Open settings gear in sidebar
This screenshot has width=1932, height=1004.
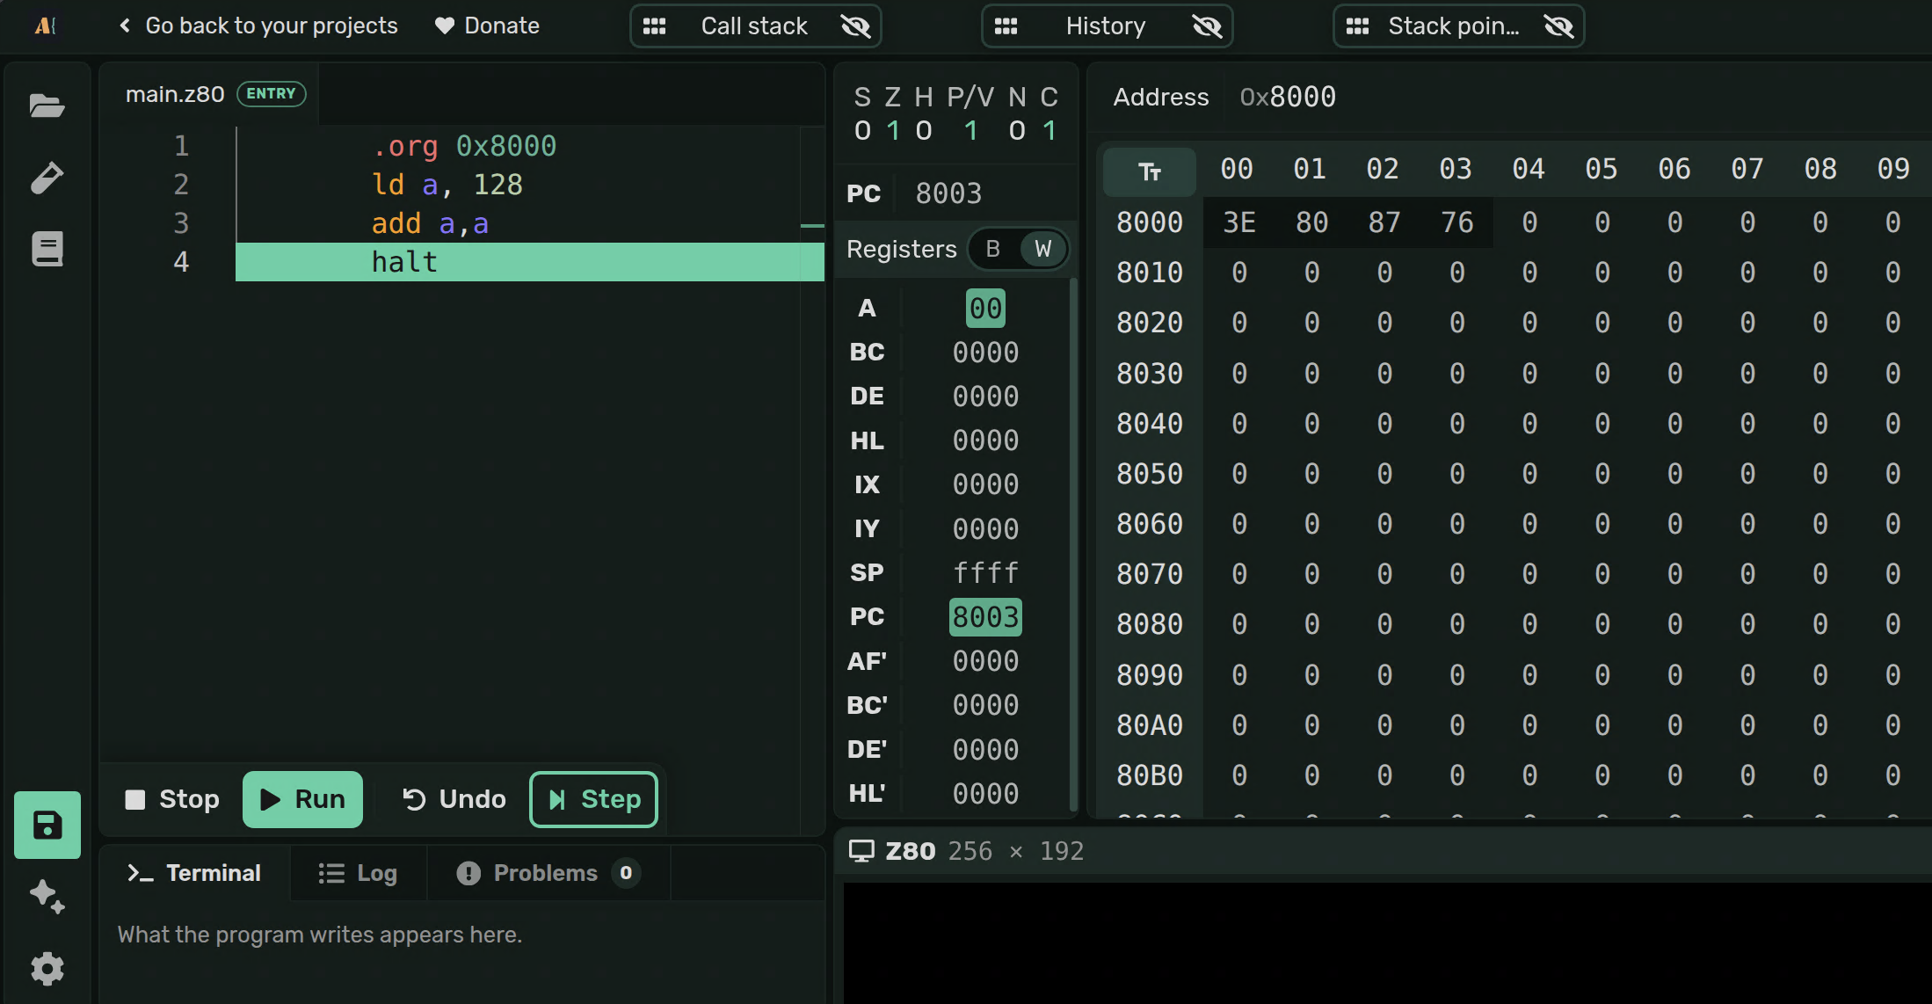(47, 968)
